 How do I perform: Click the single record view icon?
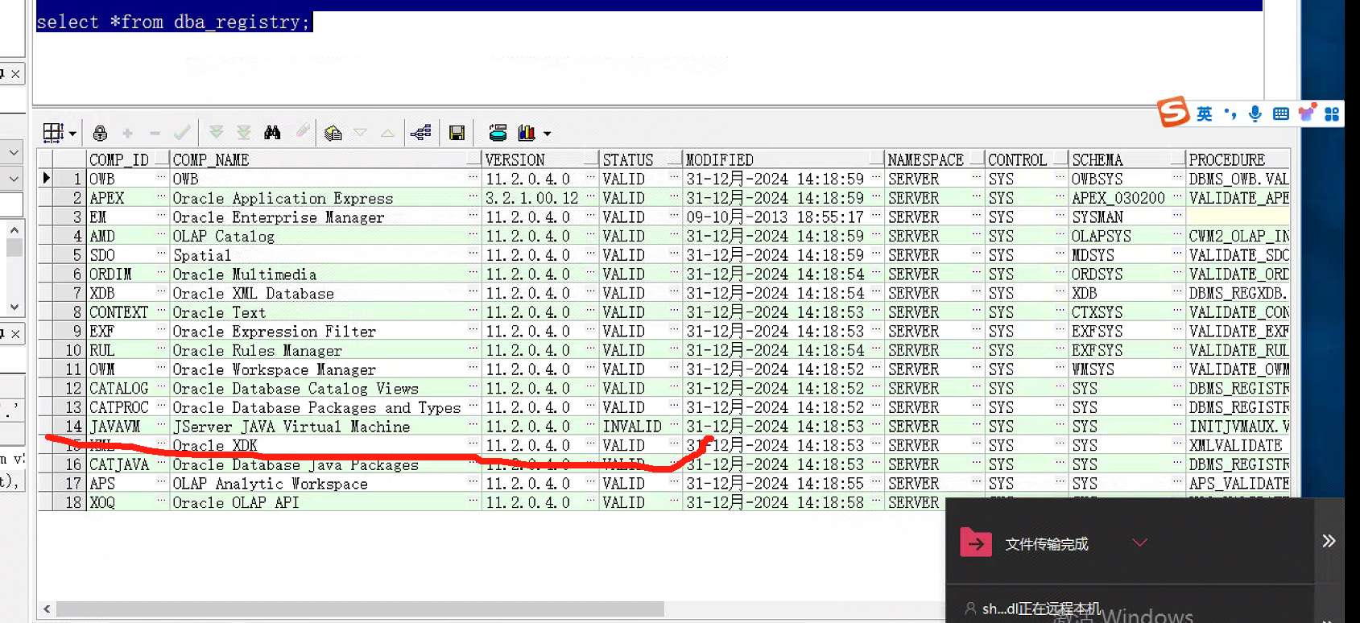[x=498, y=133]
